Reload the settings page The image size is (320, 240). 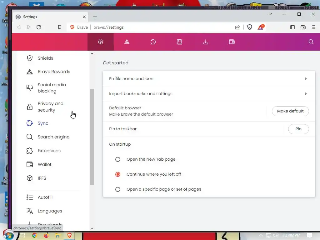click(39, 27)
